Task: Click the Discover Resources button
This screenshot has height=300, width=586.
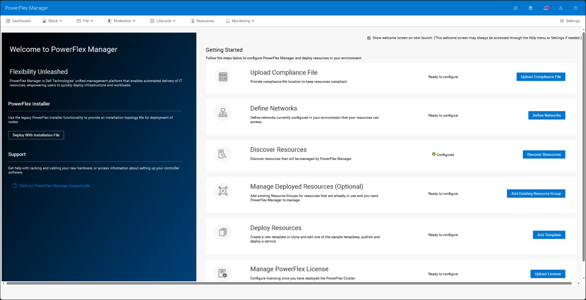Action: click(544, 154)
